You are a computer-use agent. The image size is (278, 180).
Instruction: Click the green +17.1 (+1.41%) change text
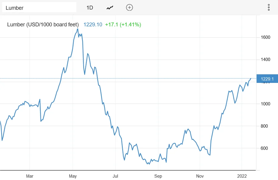[123, 25]
